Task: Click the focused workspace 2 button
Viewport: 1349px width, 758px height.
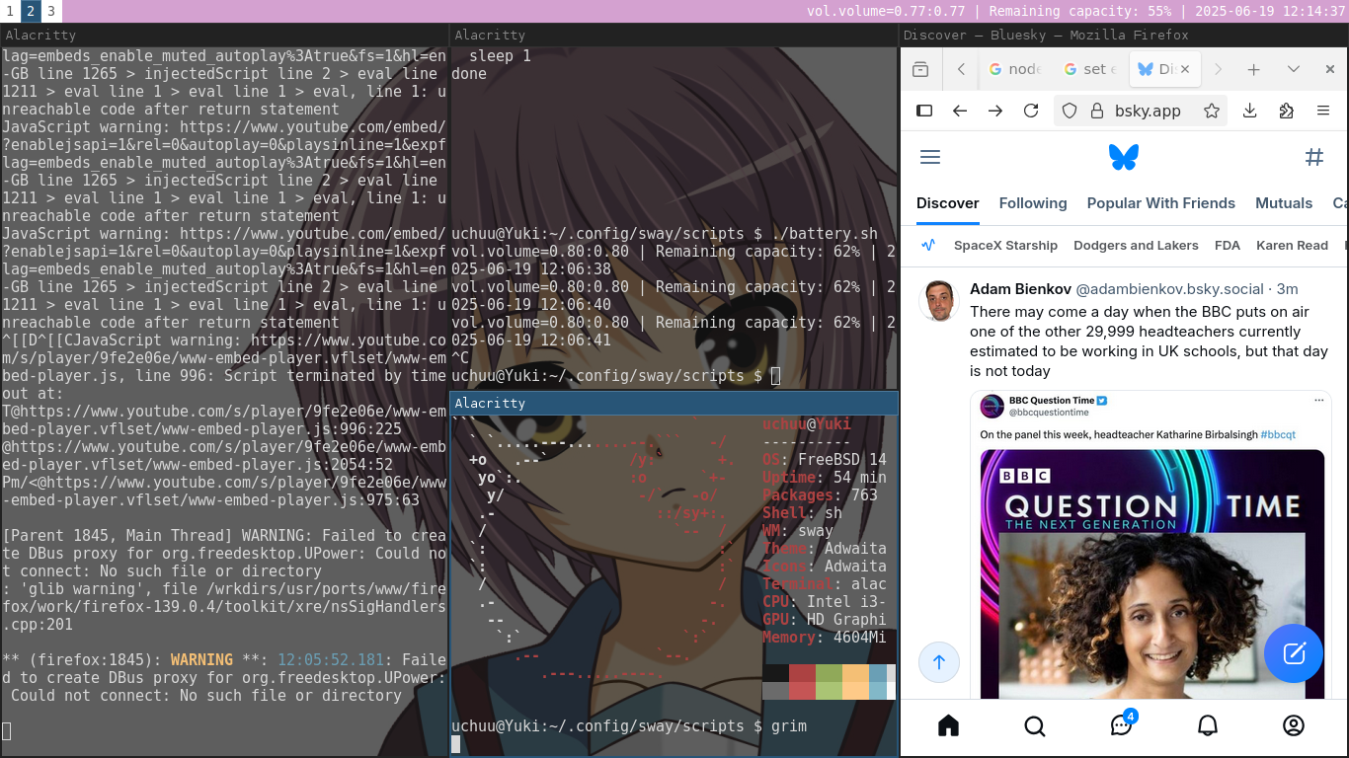Action: coord(30,11)
